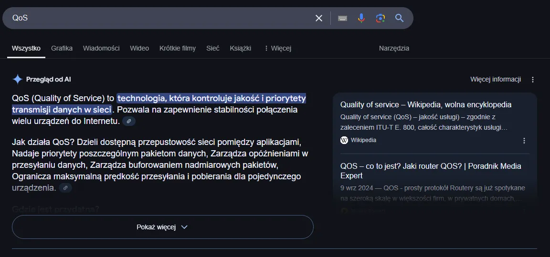Switch to the Książki tab
Screen dimensions: 550x257
tap(240, 48)
